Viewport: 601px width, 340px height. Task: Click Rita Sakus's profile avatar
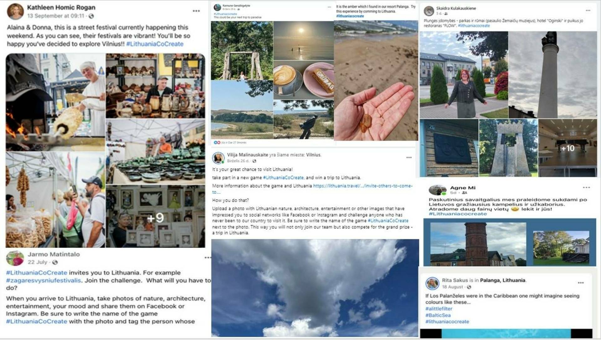click(x=432, y=283)
